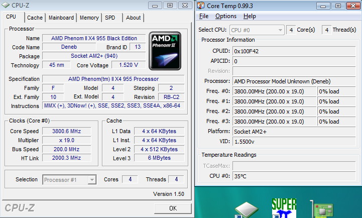Click the CPU #0 temperature reading 35°C
The image size is (362, 218).
tap(294, 176)
